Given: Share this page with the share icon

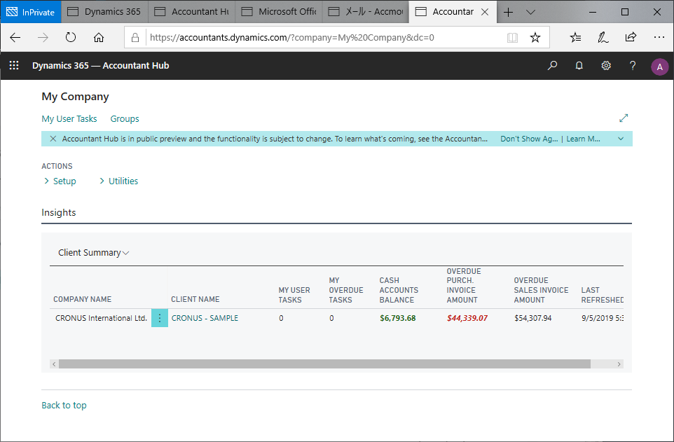Looking at the screenshot, I should (631, 37).
